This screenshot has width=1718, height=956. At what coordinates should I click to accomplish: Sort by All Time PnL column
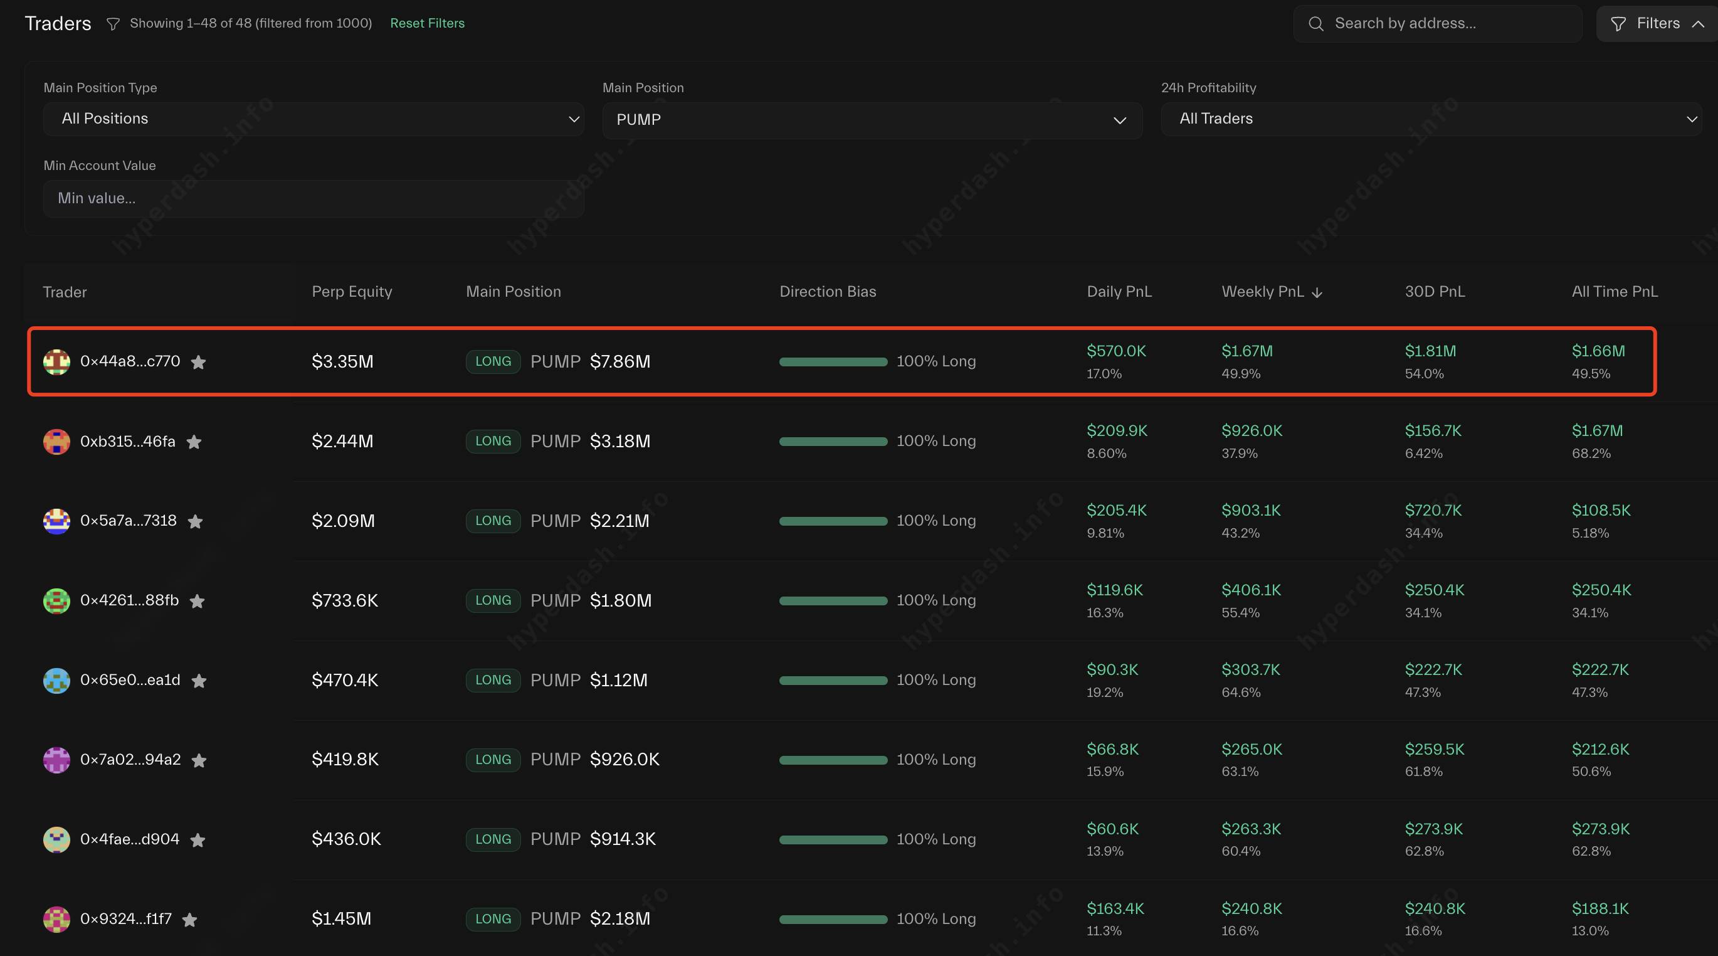(1615, 292)
